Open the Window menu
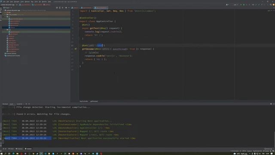Viewport: 275px width, 155px height. point(44,2)
